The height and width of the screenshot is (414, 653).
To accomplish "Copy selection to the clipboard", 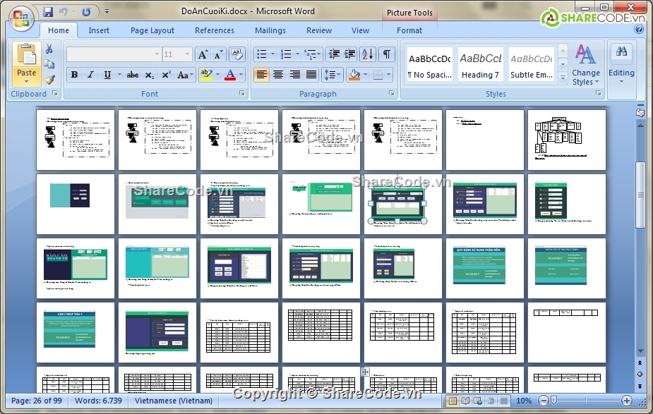I will 49,64.
